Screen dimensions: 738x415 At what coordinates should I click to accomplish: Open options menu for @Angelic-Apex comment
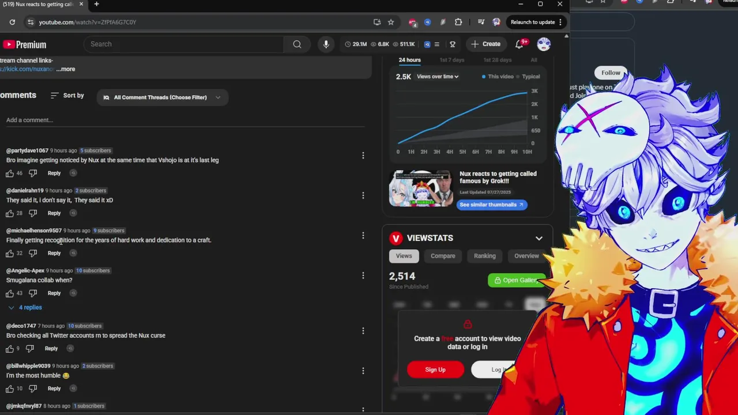(363, 275)
